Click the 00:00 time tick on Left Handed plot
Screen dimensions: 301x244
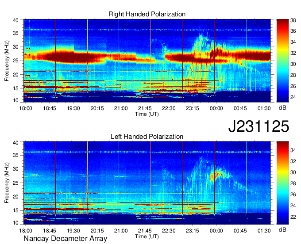pyautogui.click(x=216, y=231)
